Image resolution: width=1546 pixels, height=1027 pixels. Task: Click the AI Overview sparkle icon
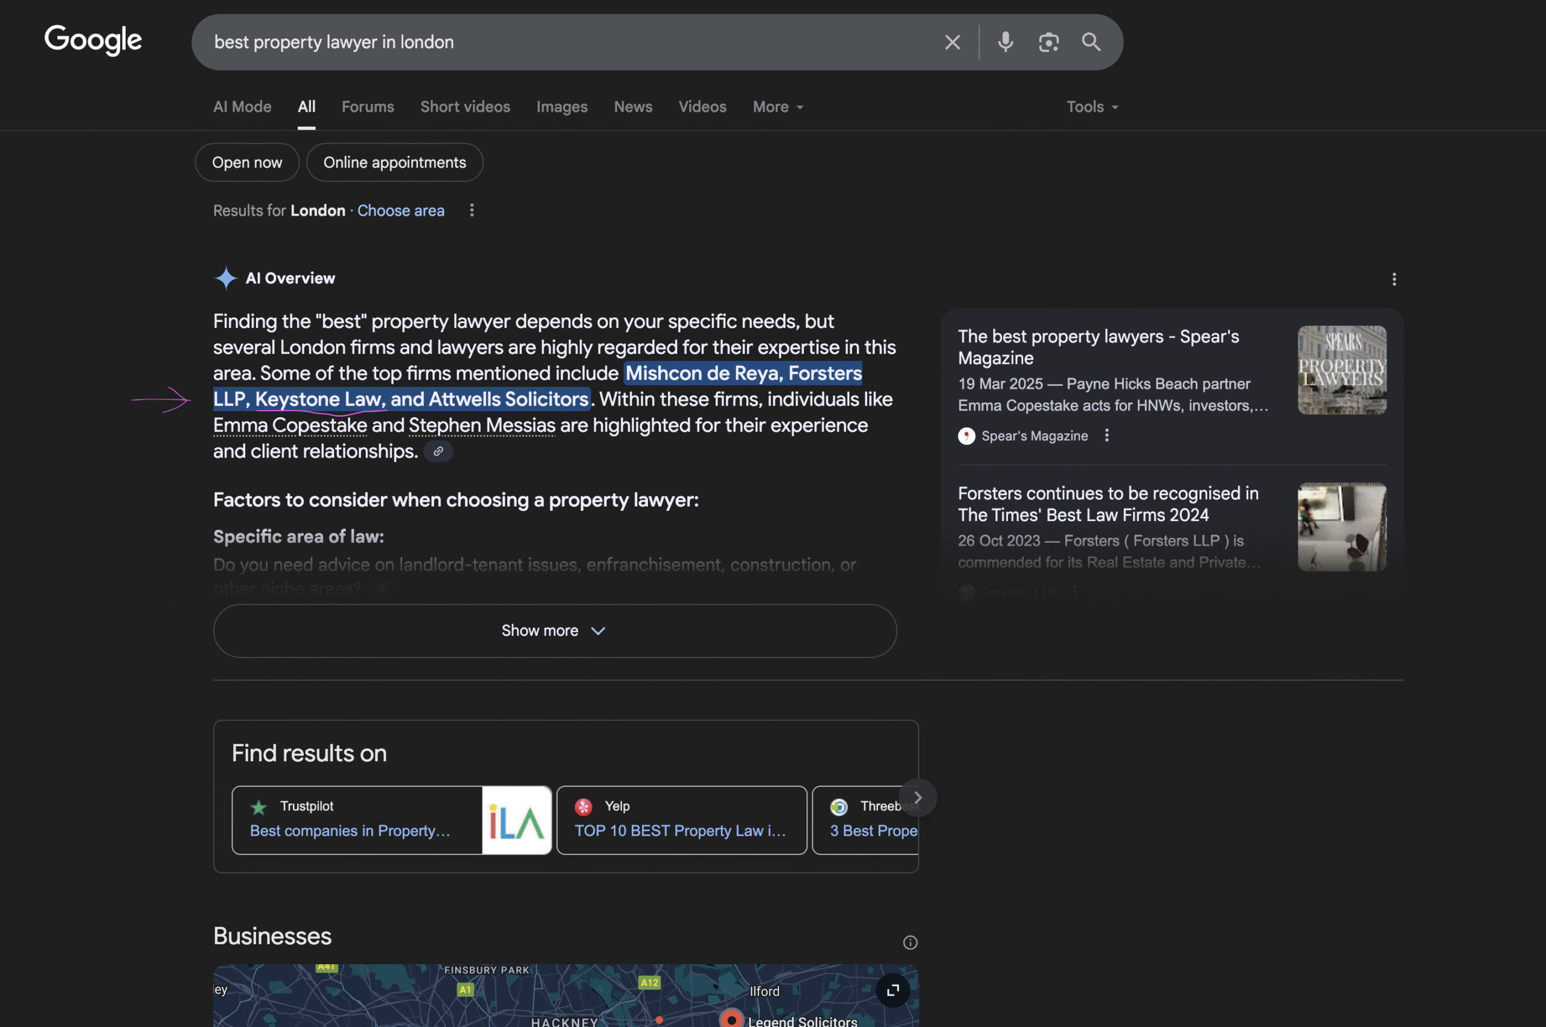pyautogui.click(x=226, y=278)
